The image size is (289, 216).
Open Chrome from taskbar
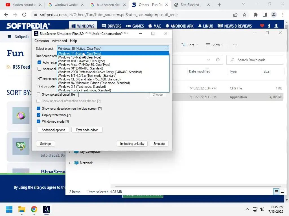(34, 209)
